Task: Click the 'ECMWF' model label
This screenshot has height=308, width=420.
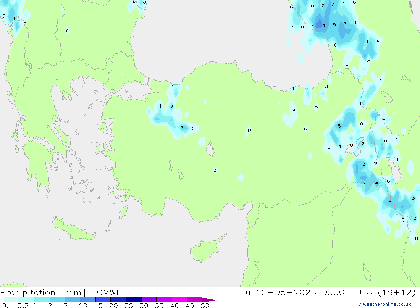Action: (x=106, y=292)
